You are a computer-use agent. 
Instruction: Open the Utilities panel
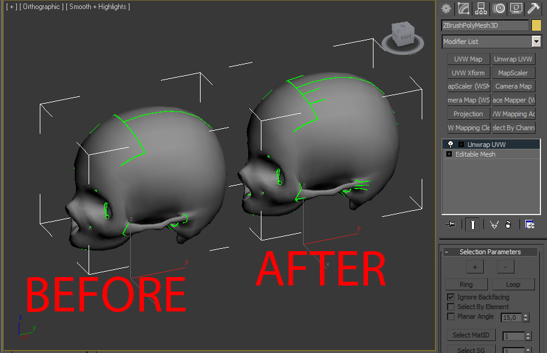pyautogui.click(x=533, y=8)
